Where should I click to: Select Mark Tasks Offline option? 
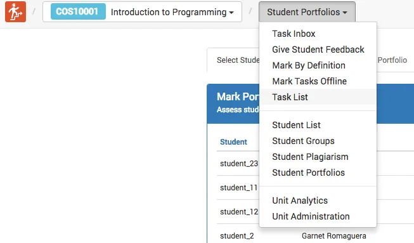click(x=318, y=81)
